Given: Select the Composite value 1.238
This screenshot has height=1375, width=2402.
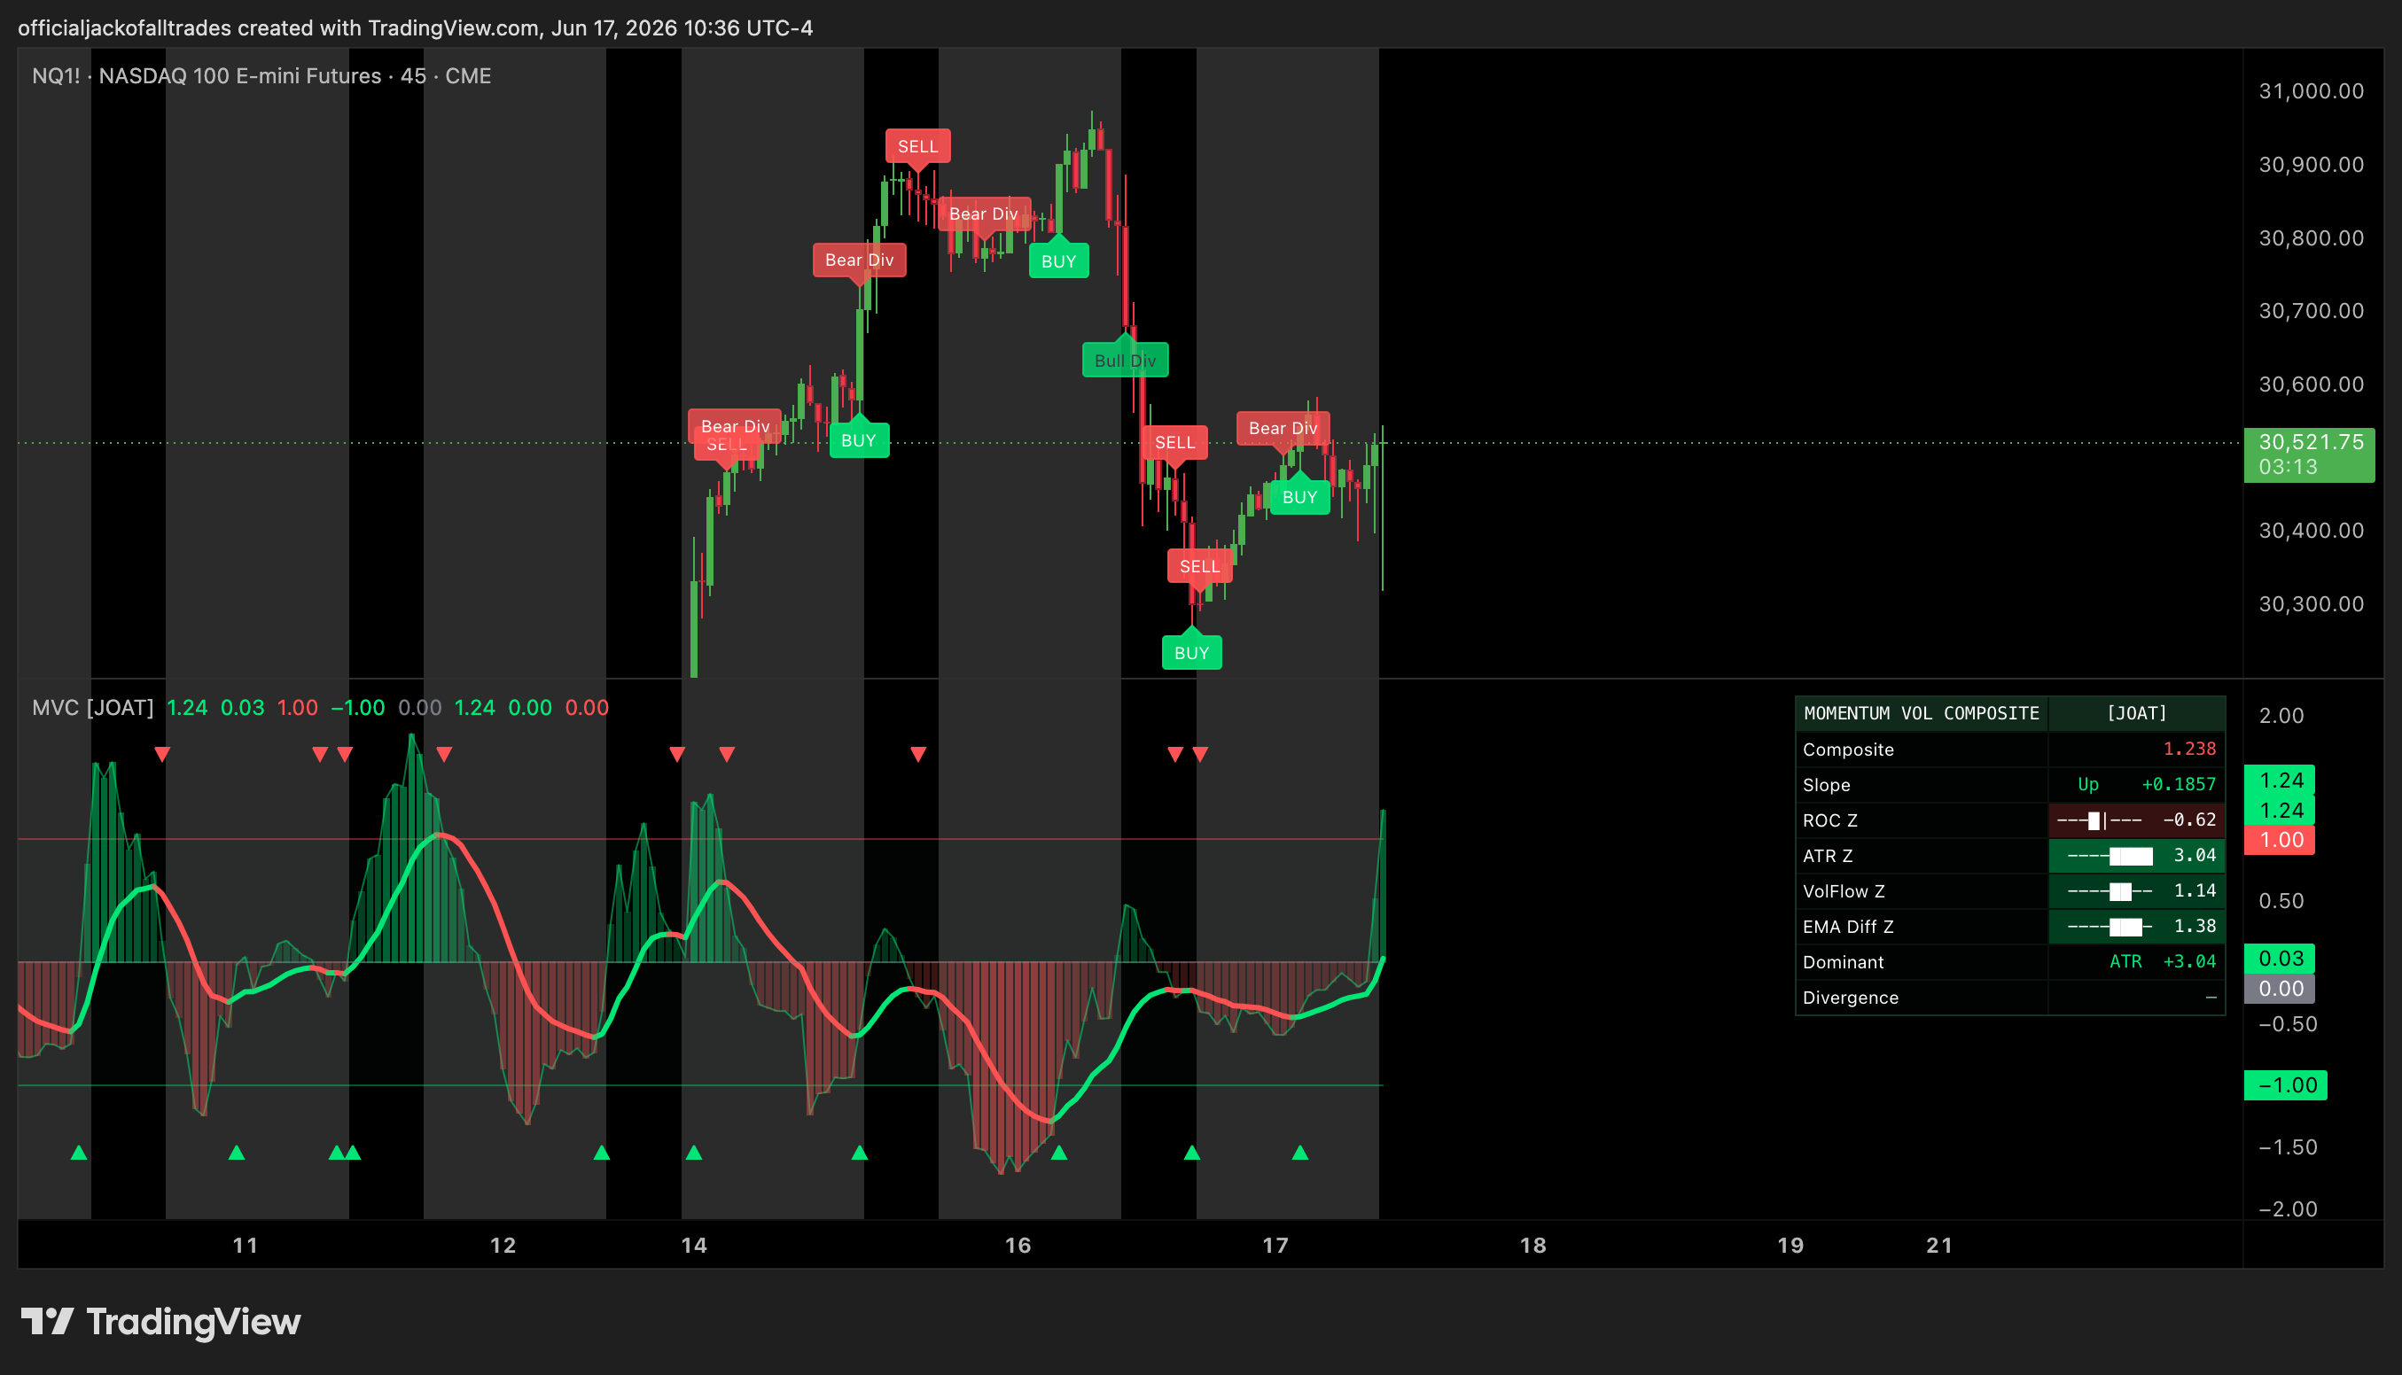Looking at the screenshot, I should (x=2189, y=749).
